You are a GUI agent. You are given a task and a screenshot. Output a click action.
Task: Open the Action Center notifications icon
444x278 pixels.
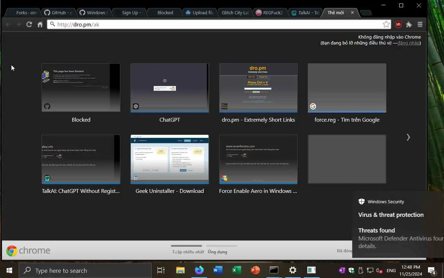[432, 270]
